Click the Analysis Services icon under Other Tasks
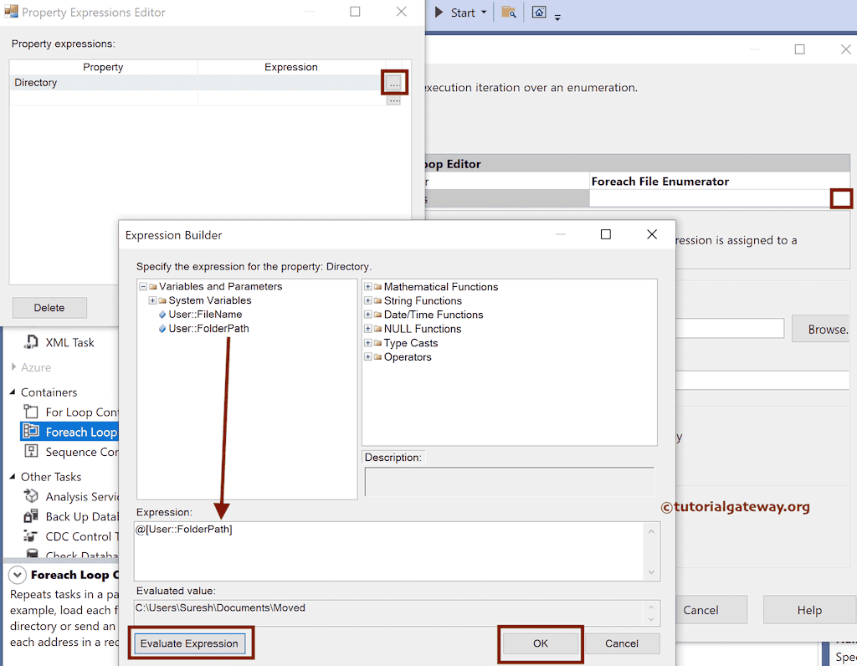 32,496
